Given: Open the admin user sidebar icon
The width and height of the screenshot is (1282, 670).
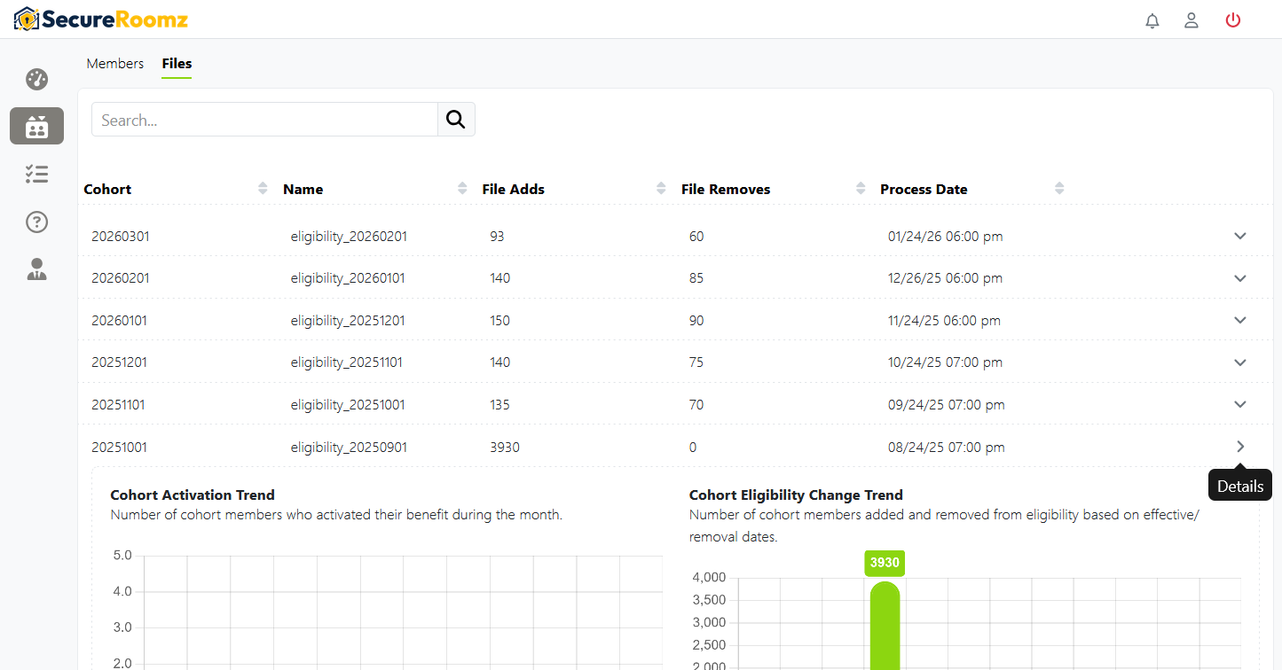Looking at the screenshot, I should pos(36,269).
